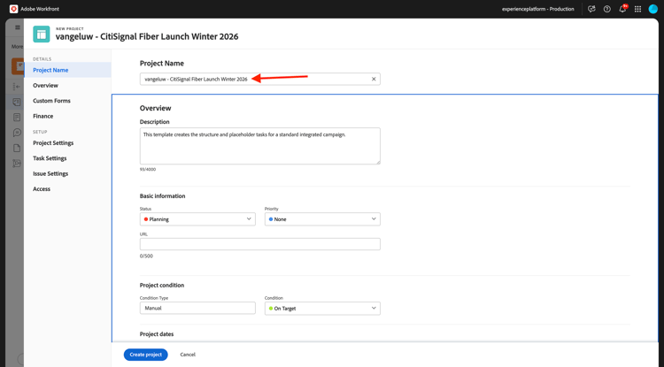Screen dimensions: 664x367
Task: Click the Cancel button
Action: [x=188, y=355]
